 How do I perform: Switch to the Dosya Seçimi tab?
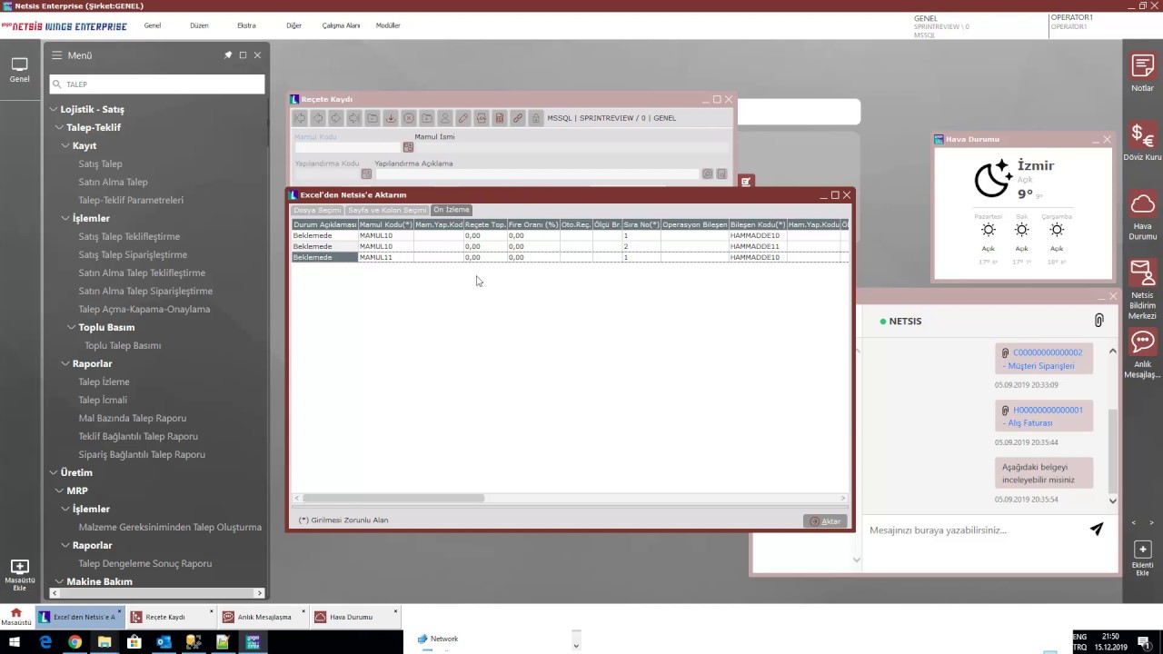tap(317, 210)
